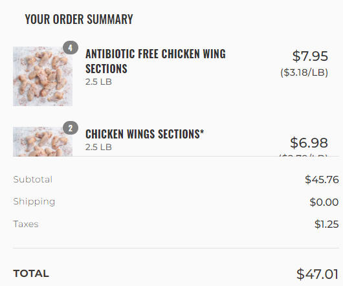Select the $1.25 taxes amount

point(327,224)
